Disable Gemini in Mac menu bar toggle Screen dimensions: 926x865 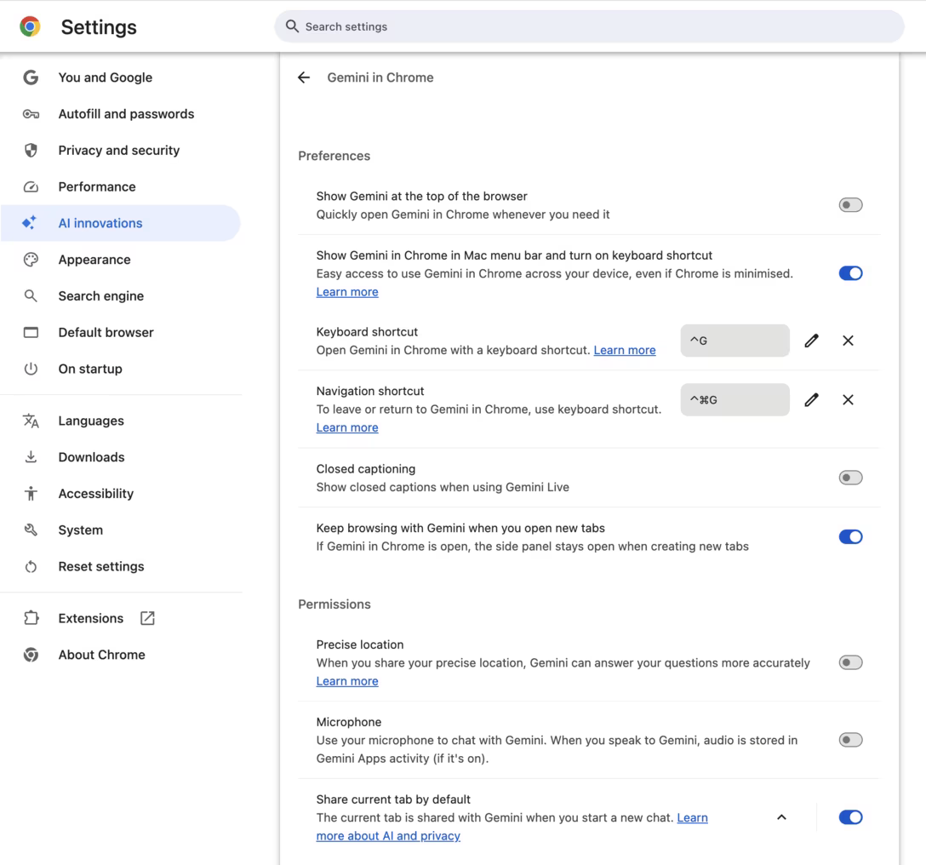850,273
